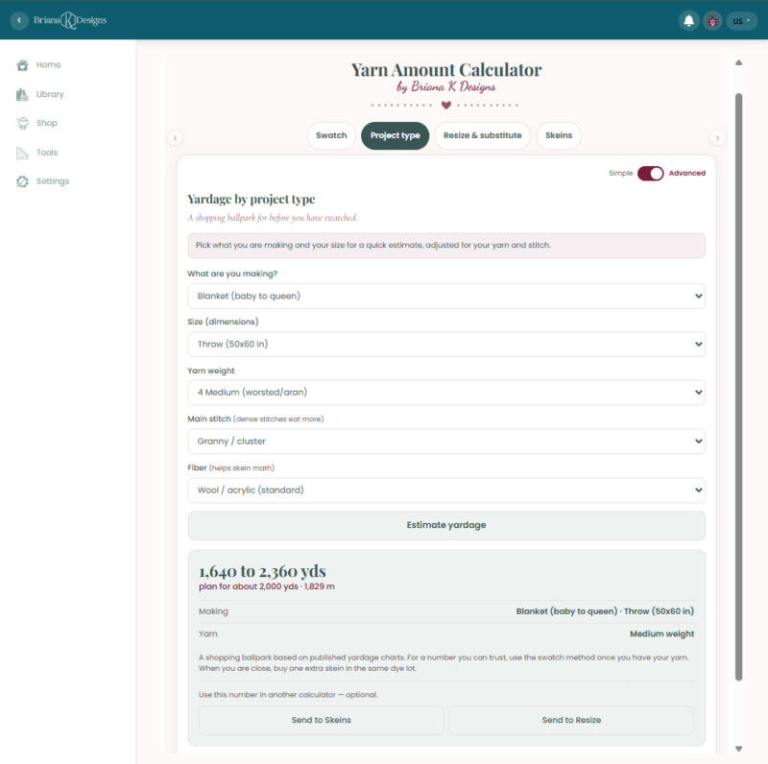Click the scrollbar up arrow
The width and height of the screenshot is (768, 764).
click(738, 62)
